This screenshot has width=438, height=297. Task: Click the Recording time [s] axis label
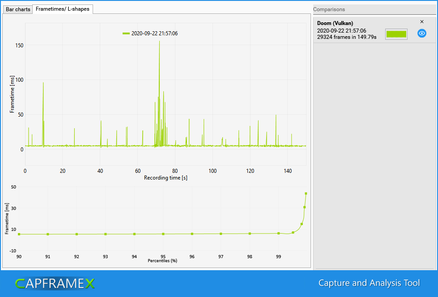click(166, 178)
